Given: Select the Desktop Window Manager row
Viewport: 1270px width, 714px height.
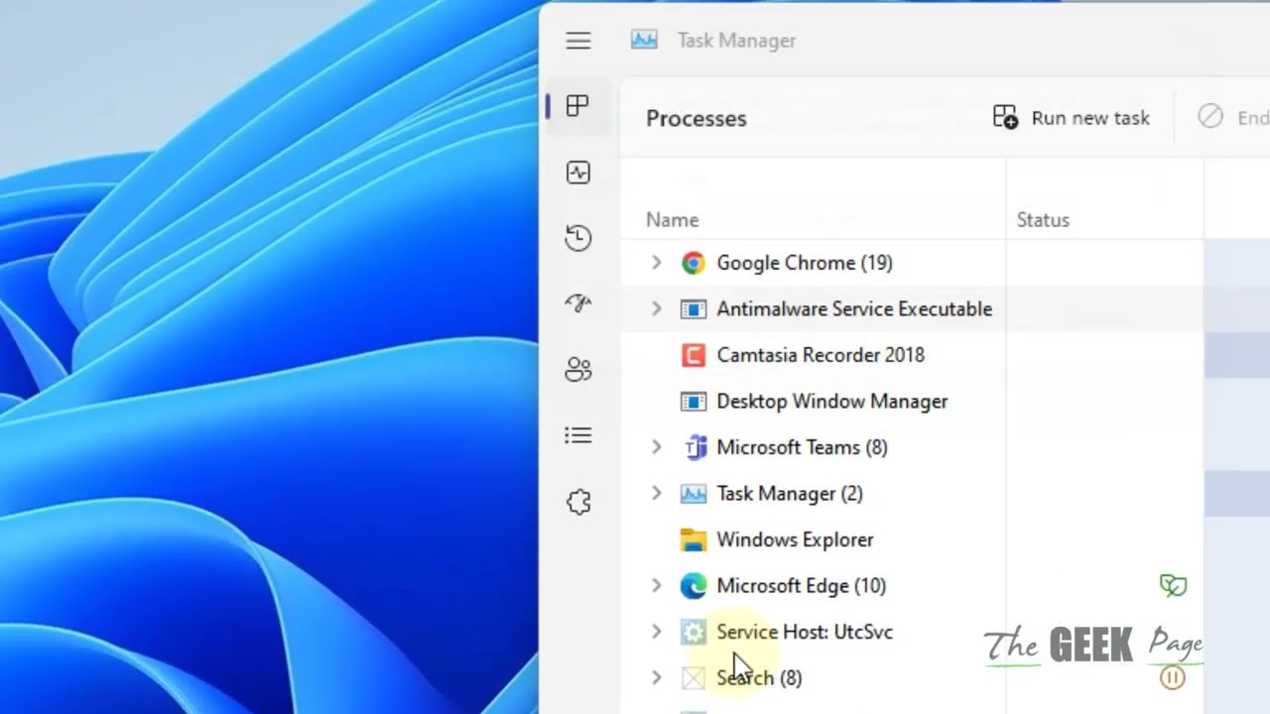Looking at the screenshot, I should (x=832, y=401).
